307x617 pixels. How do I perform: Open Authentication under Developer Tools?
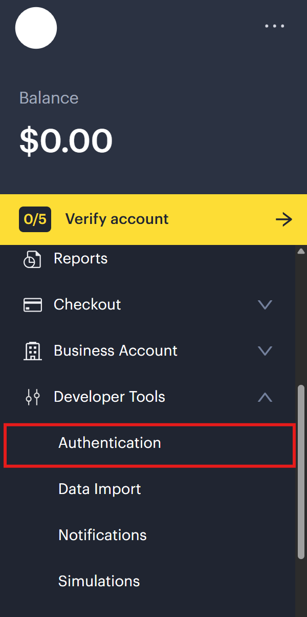(x=149, y=445)
